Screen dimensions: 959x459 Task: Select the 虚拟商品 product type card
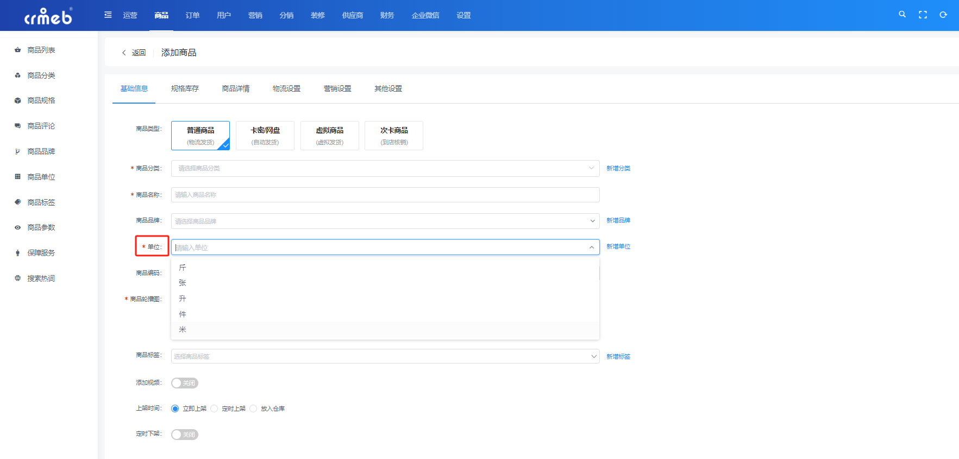(x=329, y=135)
